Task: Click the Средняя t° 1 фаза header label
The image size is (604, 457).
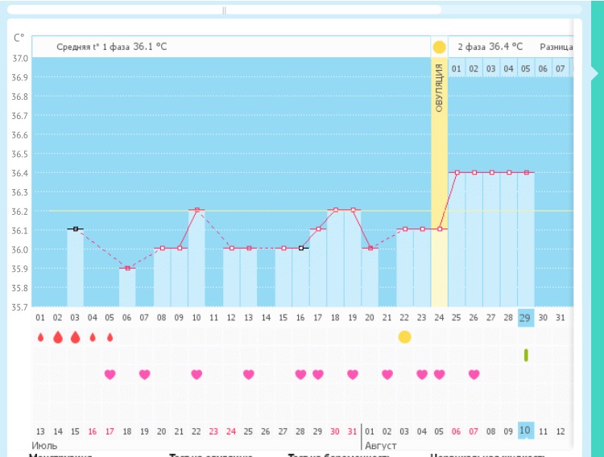Action: [112, 47]
